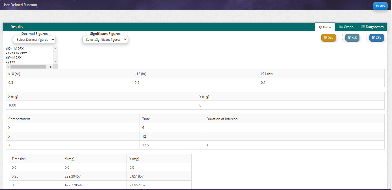Open the Select Significant figures dropdown
Image resolution: width=392 pixels, height=190 pixels.
pyautogui.click(x=105, y=40)
